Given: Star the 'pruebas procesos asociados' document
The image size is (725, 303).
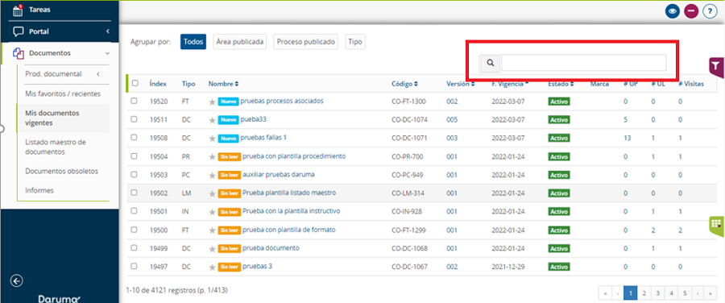Looking at the screenshot, I should 212,102.
